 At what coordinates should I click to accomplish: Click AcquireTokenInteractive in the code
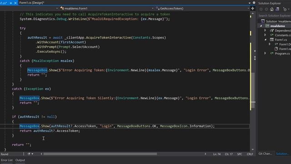109,37
